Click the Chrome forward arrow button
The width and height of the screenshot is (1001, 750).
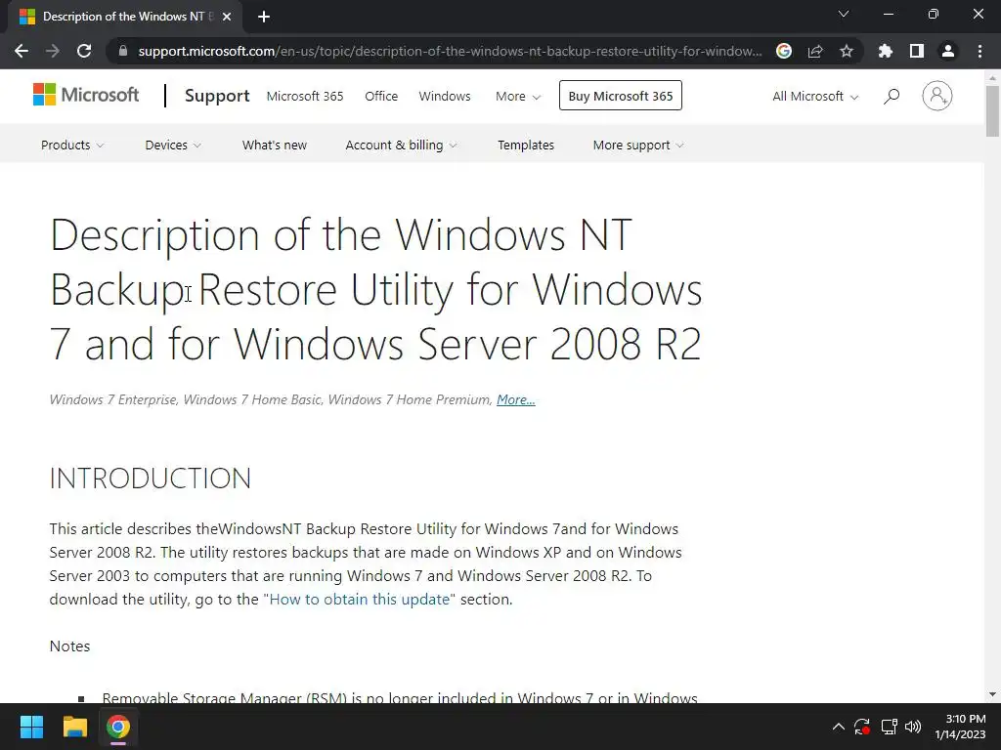(53, 51)
